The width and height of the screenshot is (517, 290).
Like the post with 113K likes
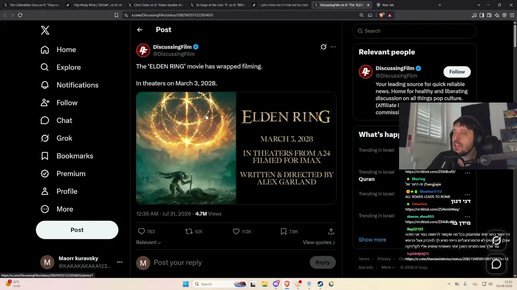coord(236,231)
